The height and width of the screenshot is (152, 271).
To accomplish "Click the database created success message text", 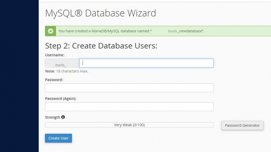I will pos(131,31).
